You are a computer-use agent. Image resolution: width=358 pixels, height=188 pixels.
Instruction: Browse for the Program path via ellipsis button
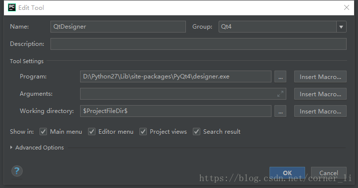280,76
